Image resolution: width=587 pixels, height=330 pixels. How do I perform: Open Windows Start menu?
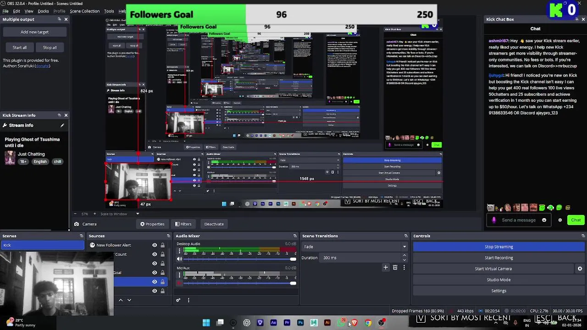point(206,323)
